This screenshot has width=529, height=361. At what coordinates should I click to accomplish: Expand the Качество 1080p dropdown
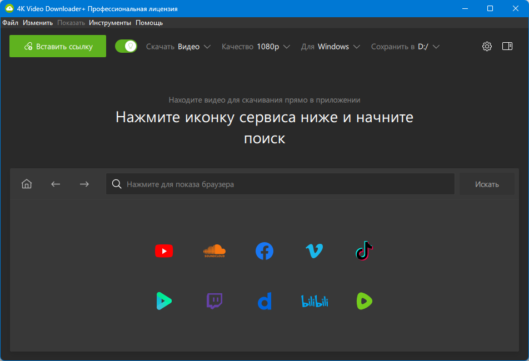click(x=256, y=47)
